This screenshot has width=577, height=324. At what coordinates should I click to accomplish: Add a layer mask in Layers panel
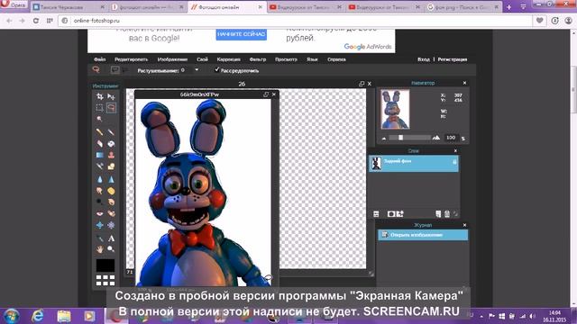[x=391, y=214]
